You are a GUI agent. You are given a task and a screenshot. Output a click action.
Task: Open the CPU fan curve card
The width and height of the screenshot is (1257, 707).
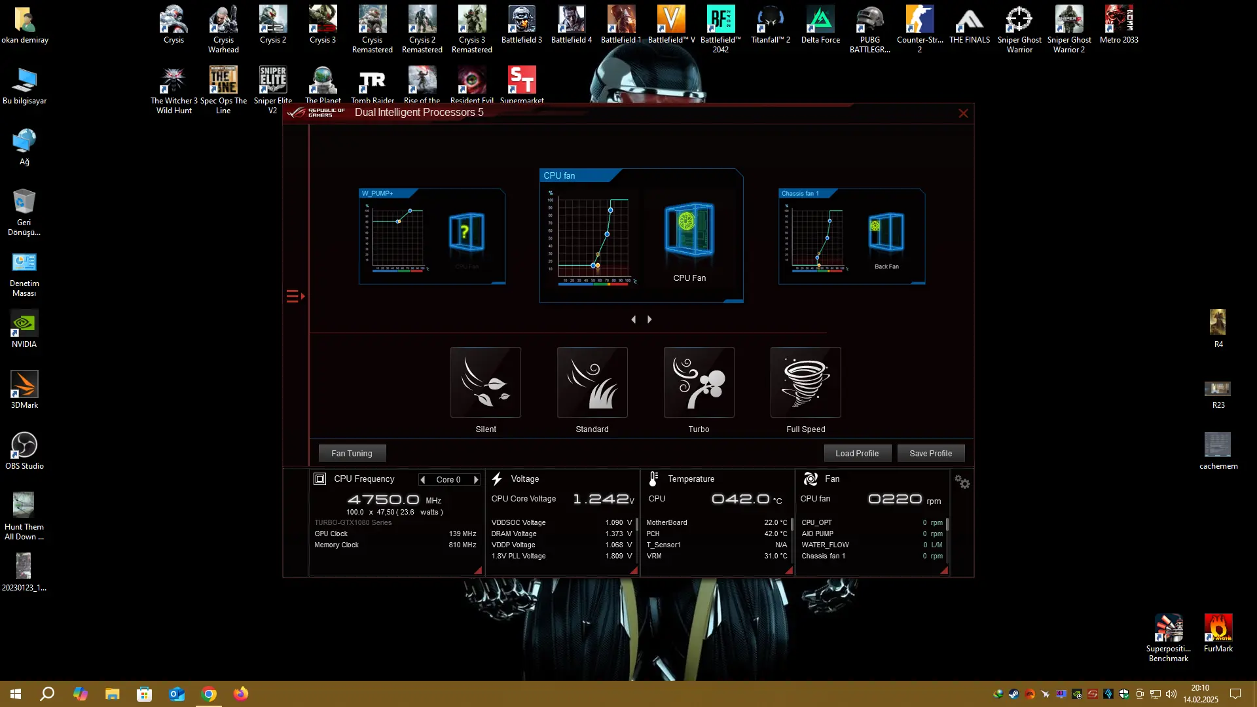(642, 236)
